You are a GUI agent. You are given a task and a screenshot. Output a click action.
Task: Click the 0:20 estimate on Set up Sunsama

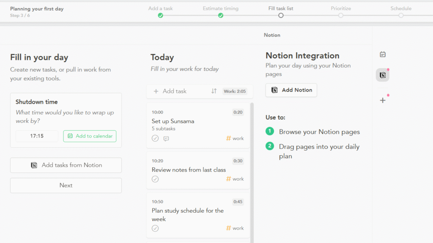(x=238, y=112)
